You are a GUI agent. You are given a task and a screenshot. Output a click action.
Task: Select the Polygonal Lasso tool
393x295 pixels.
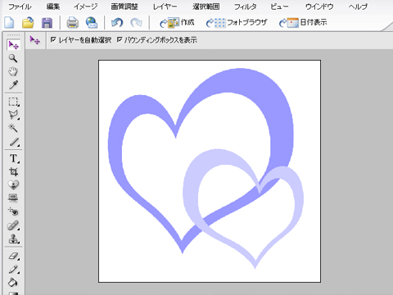[x=13, y=115]
